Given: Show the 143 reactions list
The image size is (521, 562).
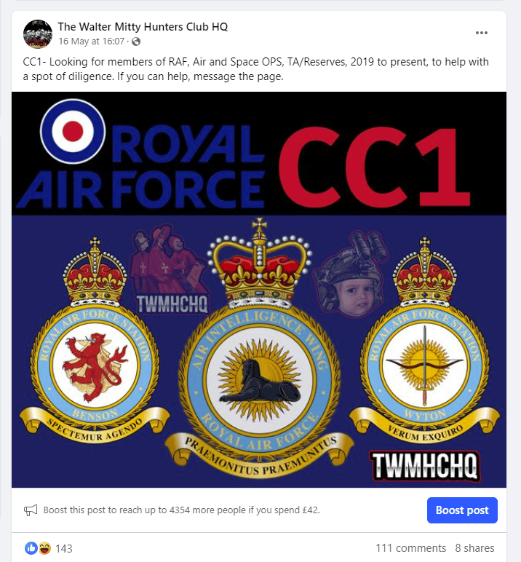Looking at the screenshot, I should pyautogui.click(x=64, y=548).
